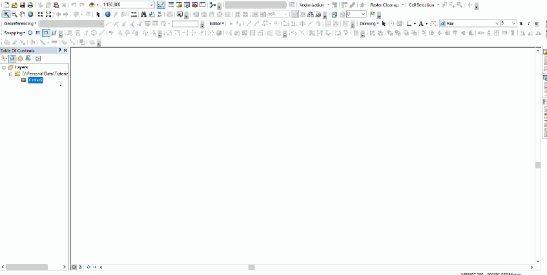
Task: Click the Rotate tool on Drawing toolbar
Action: tap(391, 24)
